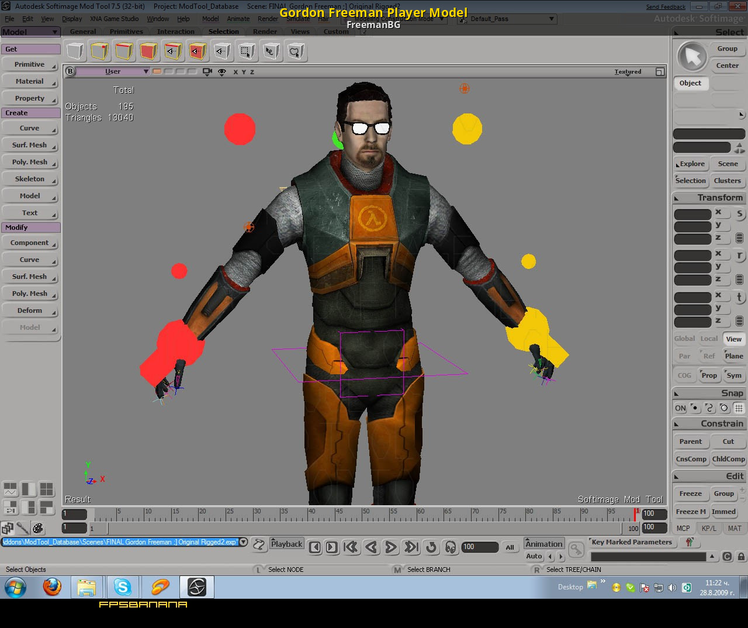Click the Rotate r icon in Transform
Screen dimensions: 748x628
[740, 256]
